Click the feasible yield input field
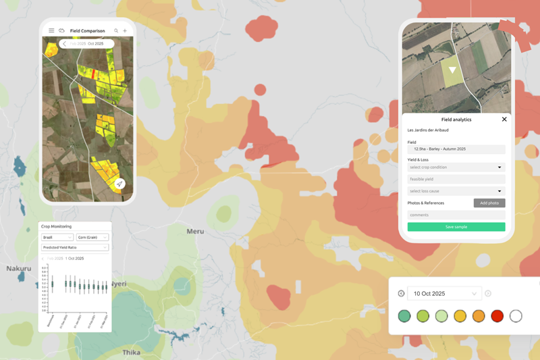Screen dimensions: 540x360 tap(456, 179)
